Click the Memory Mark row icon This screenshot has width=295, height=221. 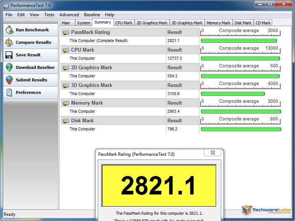point(66,103)
